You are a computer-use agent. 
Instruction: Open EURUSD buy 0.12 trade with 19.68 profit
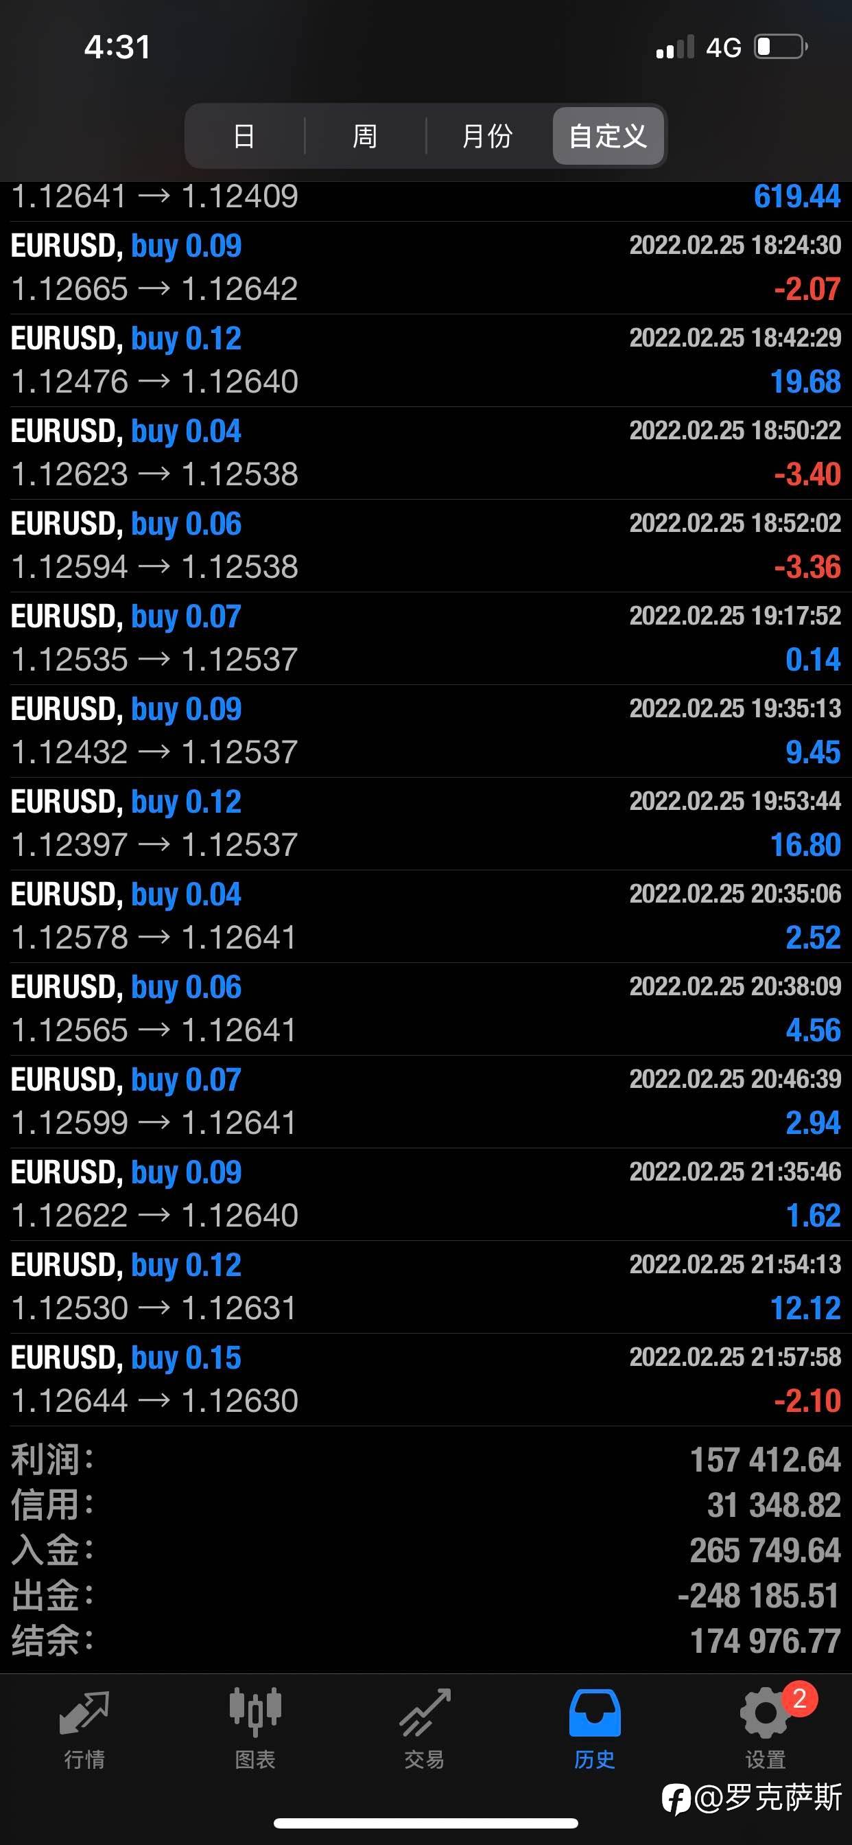[x=426, y=360]
